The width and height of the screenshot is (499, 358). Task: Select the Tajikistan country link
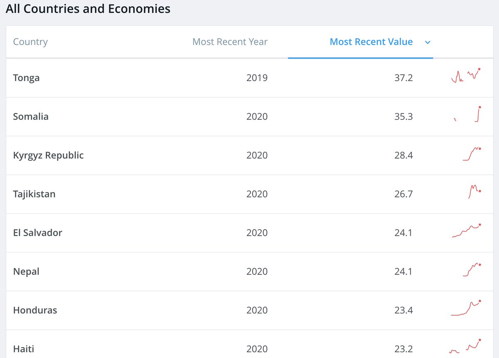[x=34, y=194]
